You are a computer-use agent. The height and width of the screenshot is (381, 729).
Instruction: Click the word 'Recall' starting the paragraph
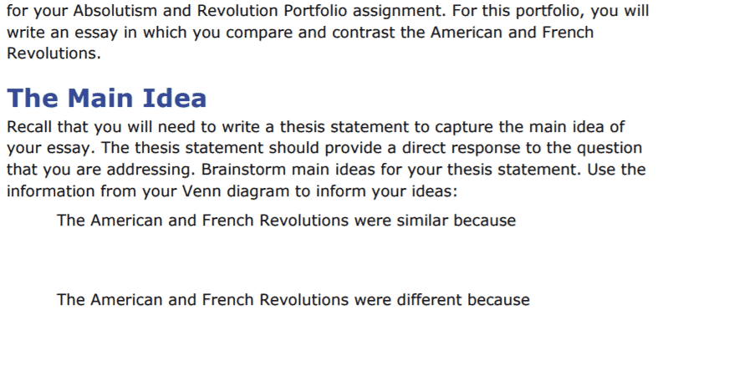(29, 127)
